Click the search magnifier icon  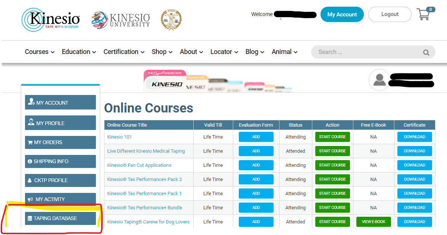426,53
